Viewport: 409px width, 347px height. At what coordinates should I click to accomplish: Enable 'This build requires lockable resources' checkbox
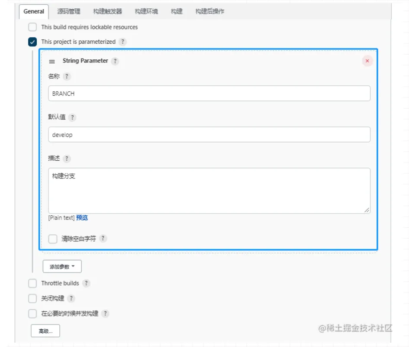32,27
